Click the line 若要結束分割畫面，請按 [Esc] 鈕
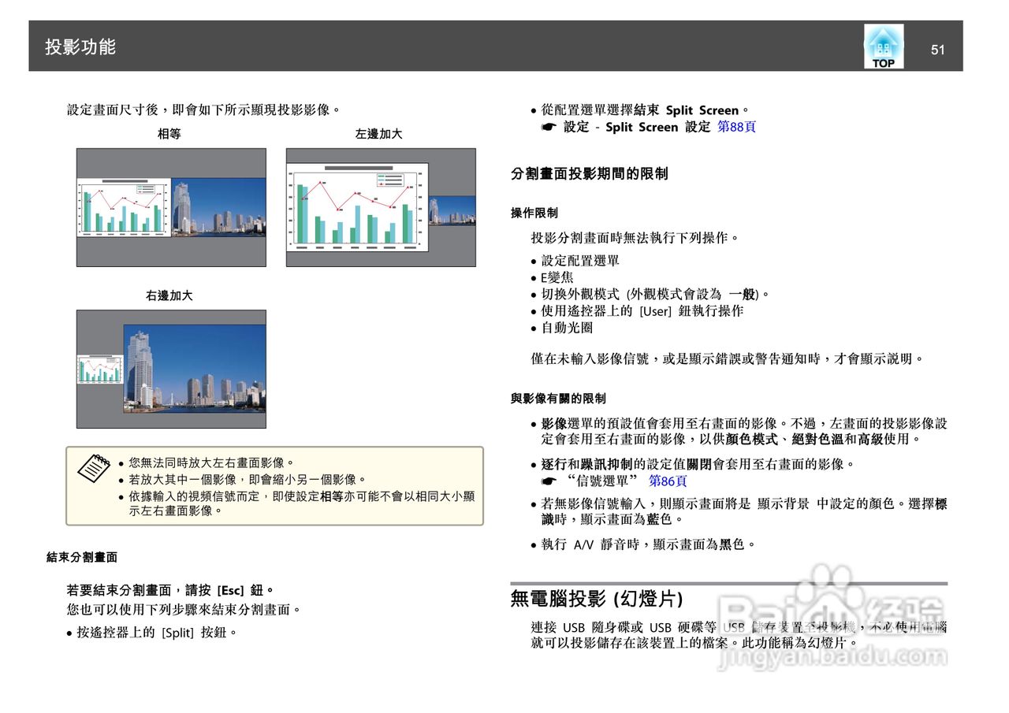The width and height of the screenshot is (1009, 713). (x=170, y=589)
